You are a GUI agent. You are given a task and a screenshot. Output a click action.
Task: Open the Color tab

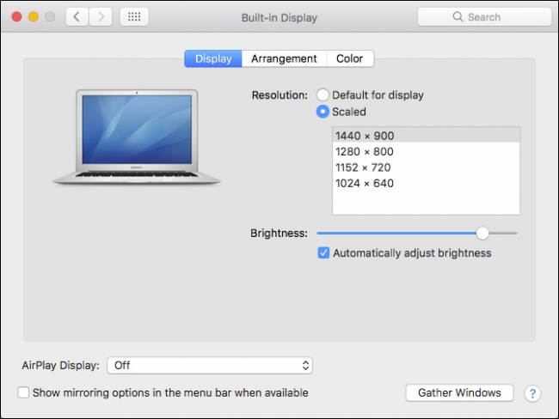[350, 58]
